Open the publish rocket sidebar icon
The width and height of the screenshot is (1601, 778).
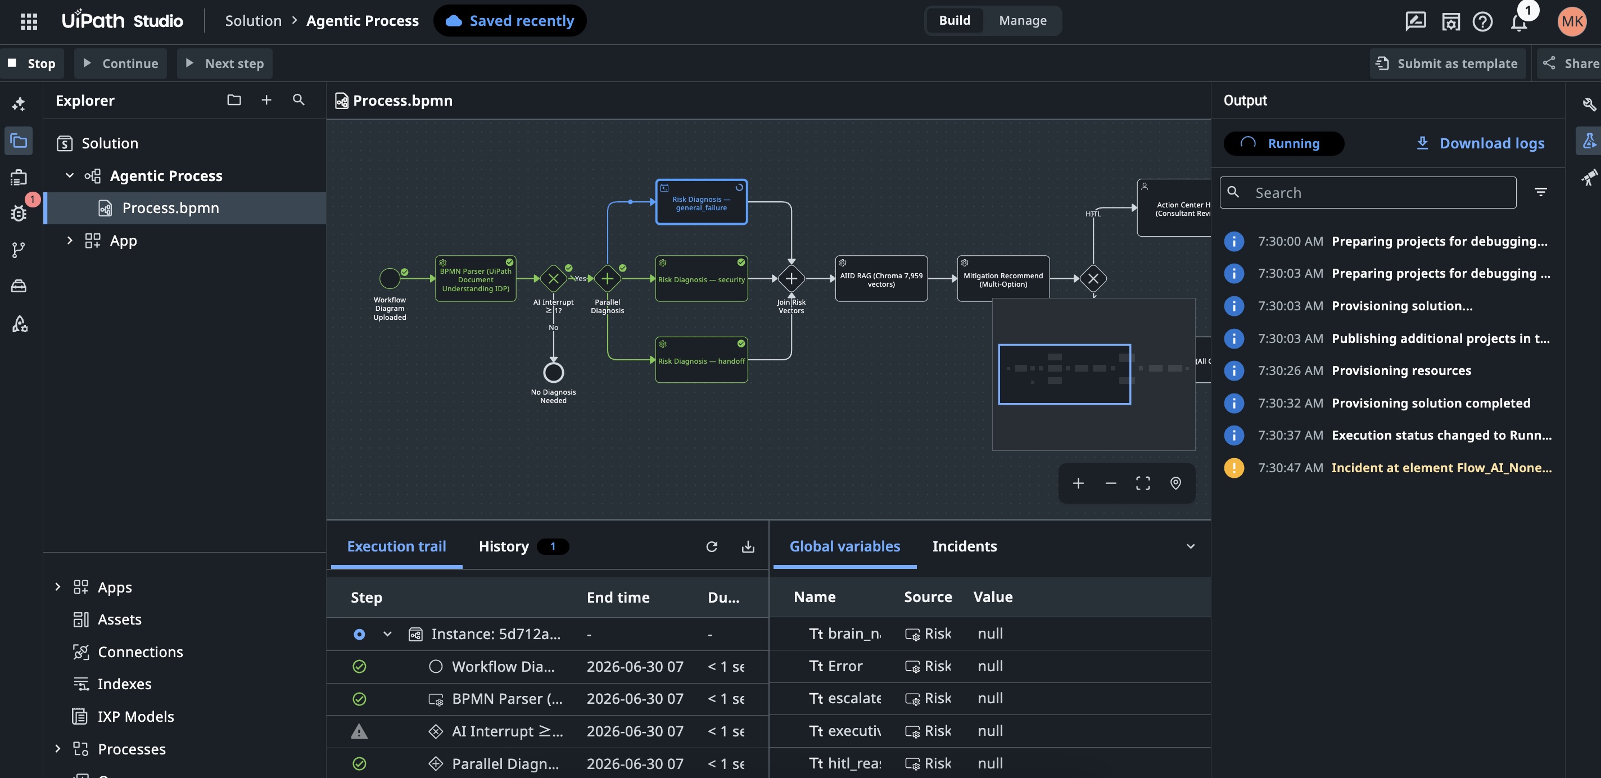19,323
